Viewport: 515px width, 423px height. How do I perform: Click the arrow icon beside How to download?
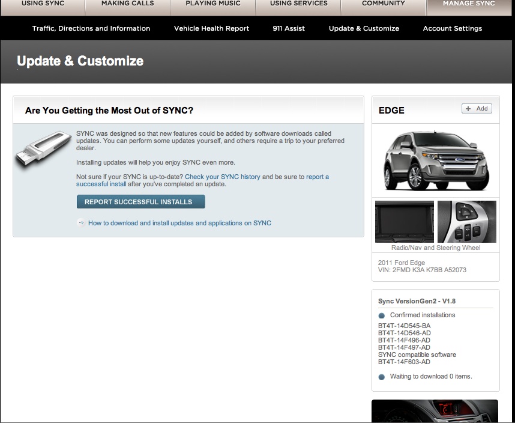(x=81, y=223)
